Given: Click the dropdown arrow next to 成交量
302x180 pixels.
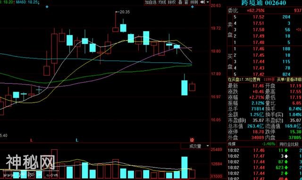Looking at the screenshot, I should point(208,146).
